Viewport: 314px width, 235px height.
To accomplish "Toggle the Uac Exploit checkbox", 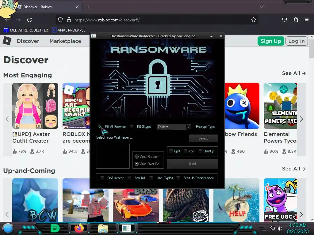I will pos(151,178).
